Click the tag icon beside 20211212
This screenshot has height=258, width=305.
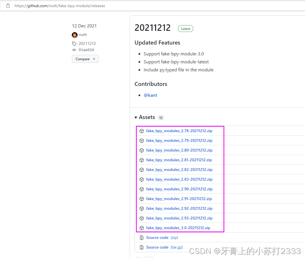(x=74, y=43)
